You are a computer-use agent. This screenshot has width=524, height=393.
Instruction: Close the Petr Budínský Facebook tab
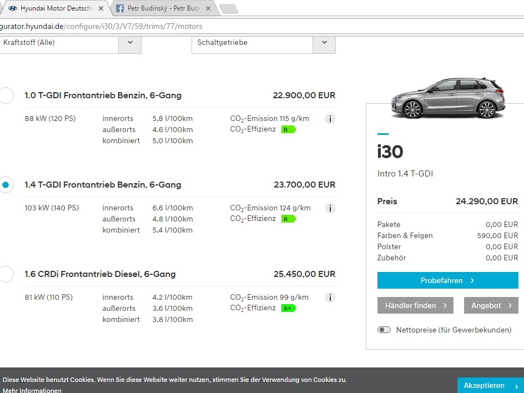(x=208, y=8)
